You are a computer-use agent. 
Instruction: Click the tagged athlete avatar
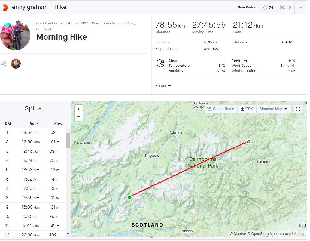(x=16, y=64)
